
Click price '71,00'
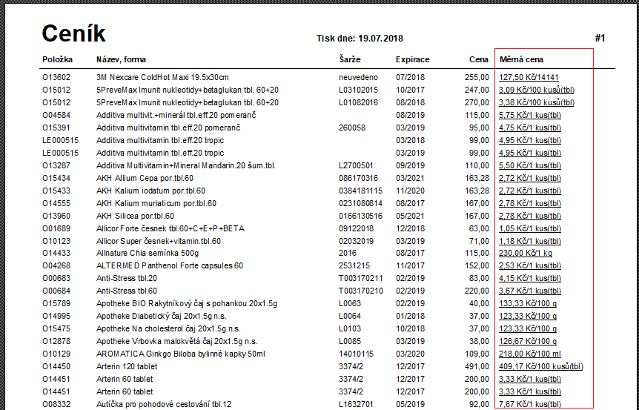click(x=479, y=241)
